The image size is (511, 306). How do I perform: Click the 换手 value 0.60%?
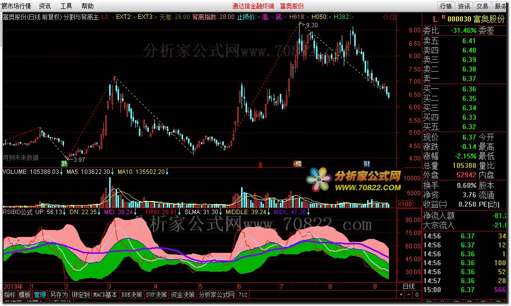467,186
